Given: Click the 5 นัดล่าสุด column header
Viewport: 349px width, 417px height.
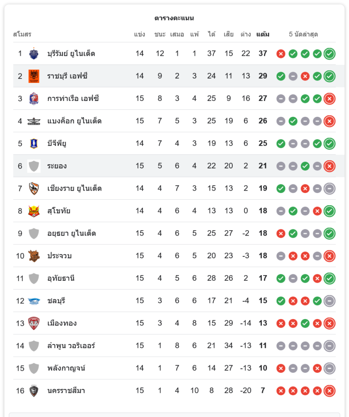Looking at the screenshot, I should 303,34.
